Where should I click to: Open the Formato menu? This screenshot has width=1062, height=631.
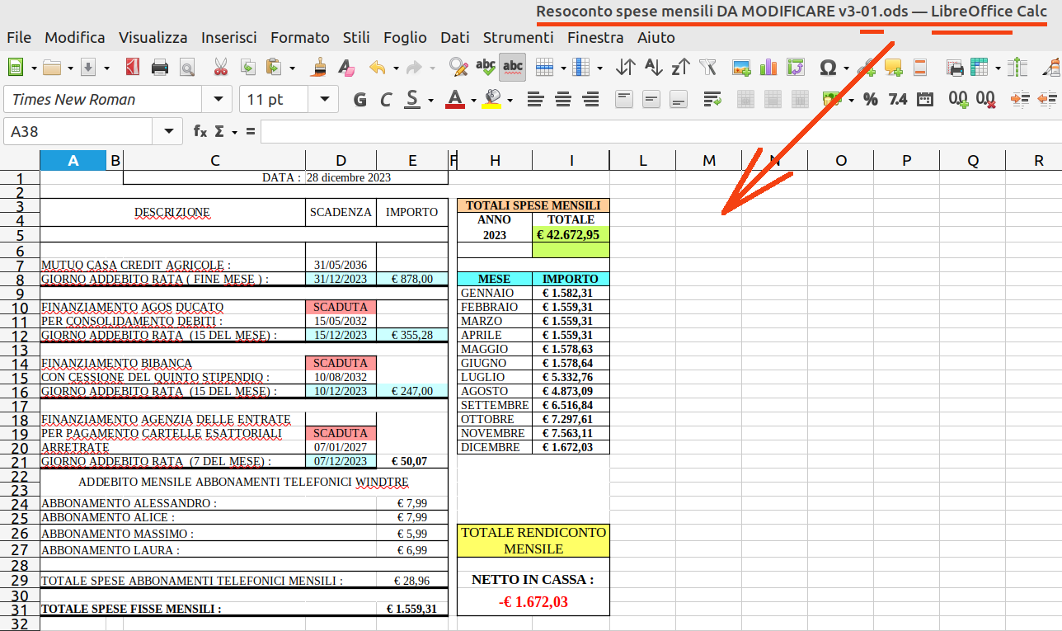(299, 37)
